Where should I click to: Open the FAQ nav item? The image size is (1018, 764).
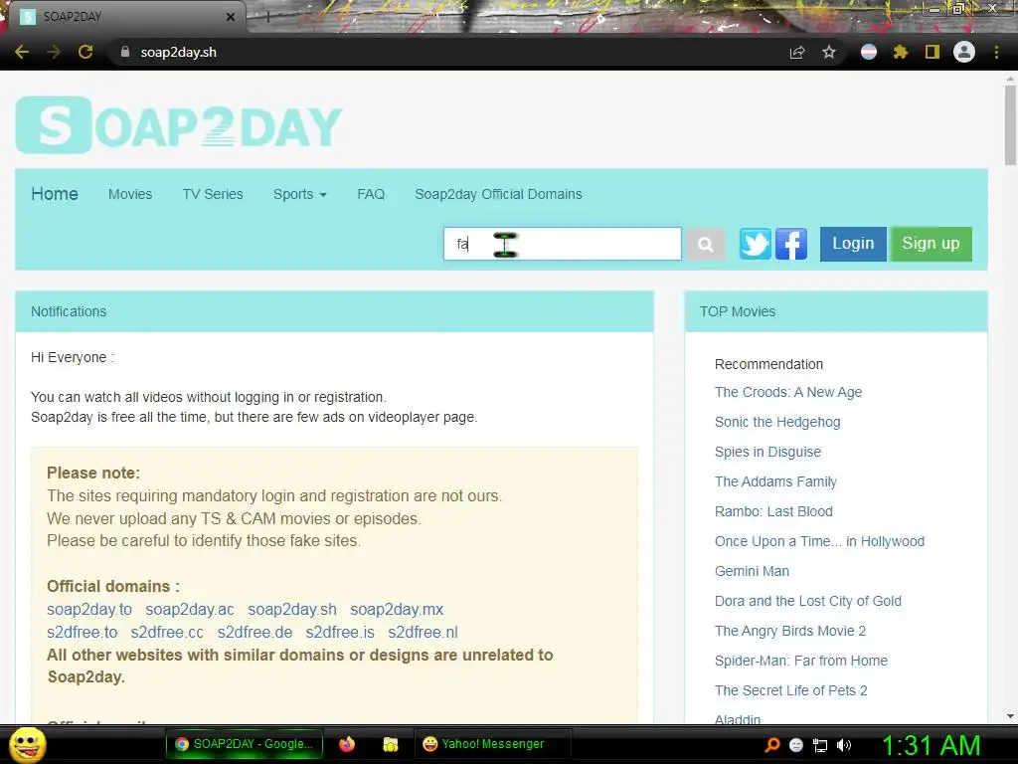point(371,194)
